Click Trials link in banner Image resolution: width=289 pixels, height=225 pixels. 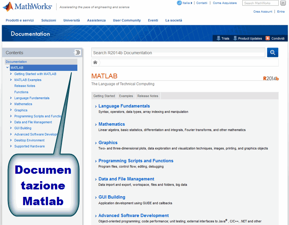(225, 38)
